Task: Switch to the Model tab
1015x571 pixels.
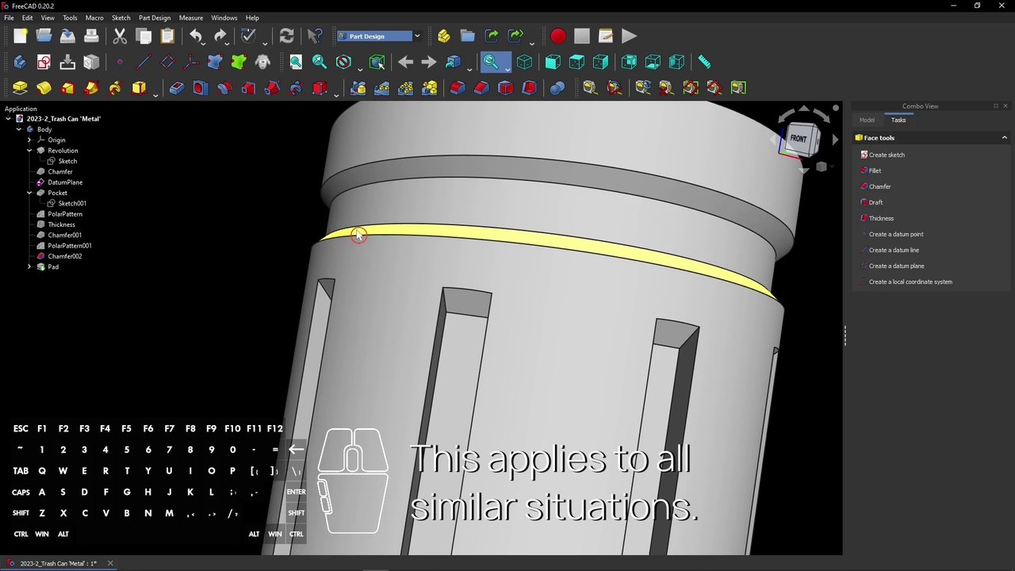Action: click(867, 120)
